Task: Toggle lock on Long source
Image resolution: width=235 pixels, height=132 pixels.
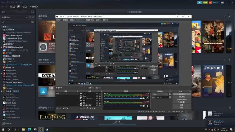Action: [x=100, y=94]
